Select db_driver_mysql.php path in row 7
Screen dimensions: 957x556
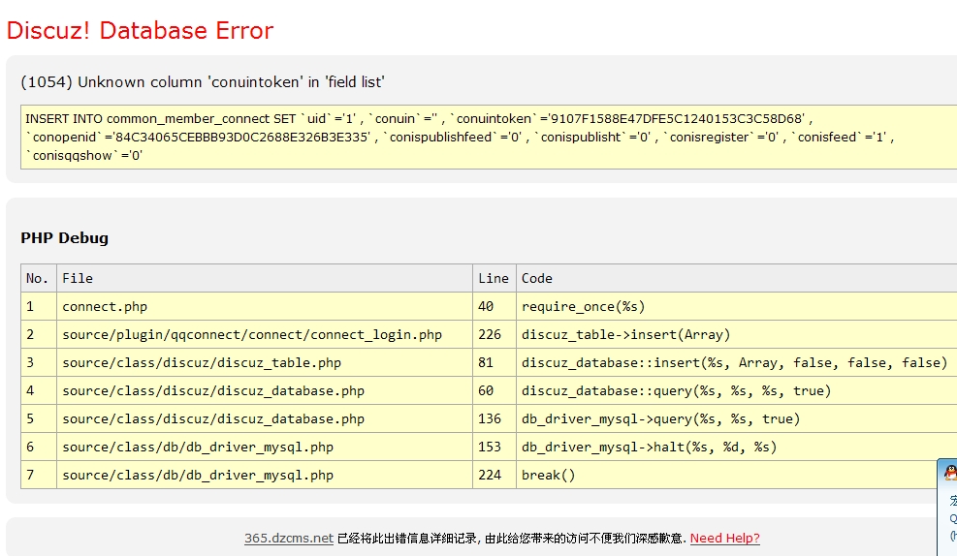(x=265, y=475)
